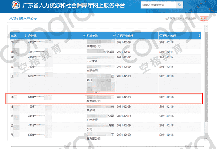
Task: Click the 收藏 button
Action: pos(204,18)
